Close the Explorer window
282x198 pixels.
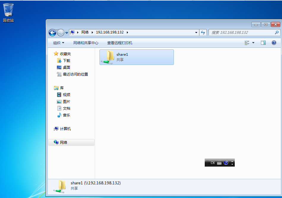[275, 25]
